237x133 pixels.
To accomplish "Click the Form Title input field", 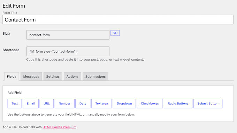I will pyautogui.click(x=118, y=19).
